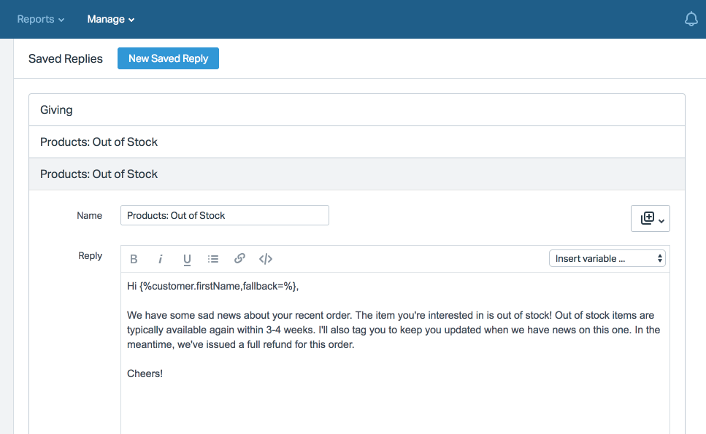This screenshot has height=434, width=706.
Task: Open the unselected Products: Out of Stock row
Action: (x=356, y=142)
